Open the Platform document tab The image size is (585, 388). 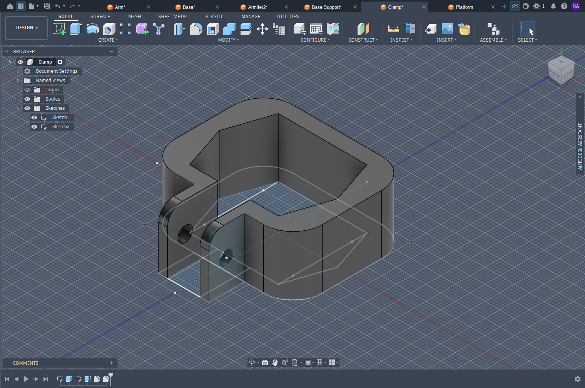[464, 7]
